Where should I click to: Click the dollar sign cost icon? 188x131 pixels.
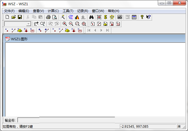[105, 17]
